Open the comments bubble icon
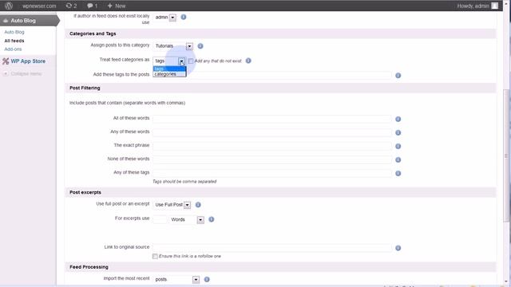 (x=92, y=6)
